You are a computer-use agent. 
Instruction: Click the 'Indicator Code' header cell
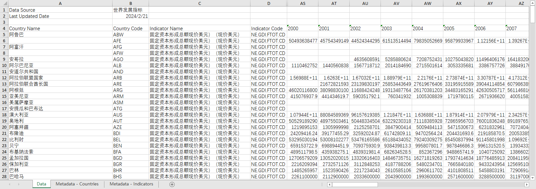coord(269,28)
